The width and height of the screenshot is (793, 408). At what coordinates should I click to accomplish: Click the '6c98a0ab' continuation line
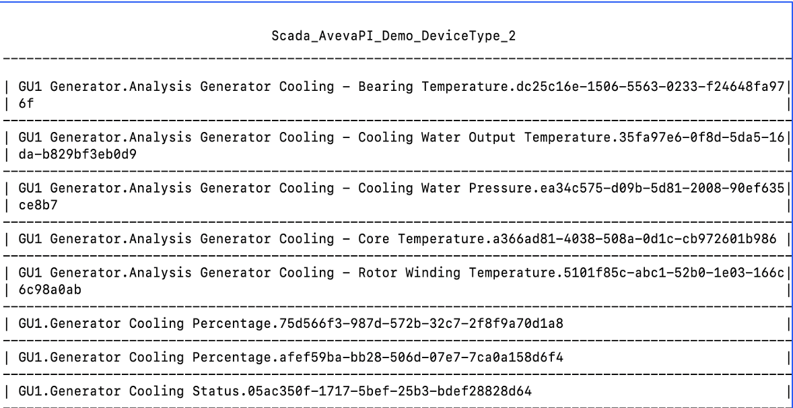pos(50,290)
